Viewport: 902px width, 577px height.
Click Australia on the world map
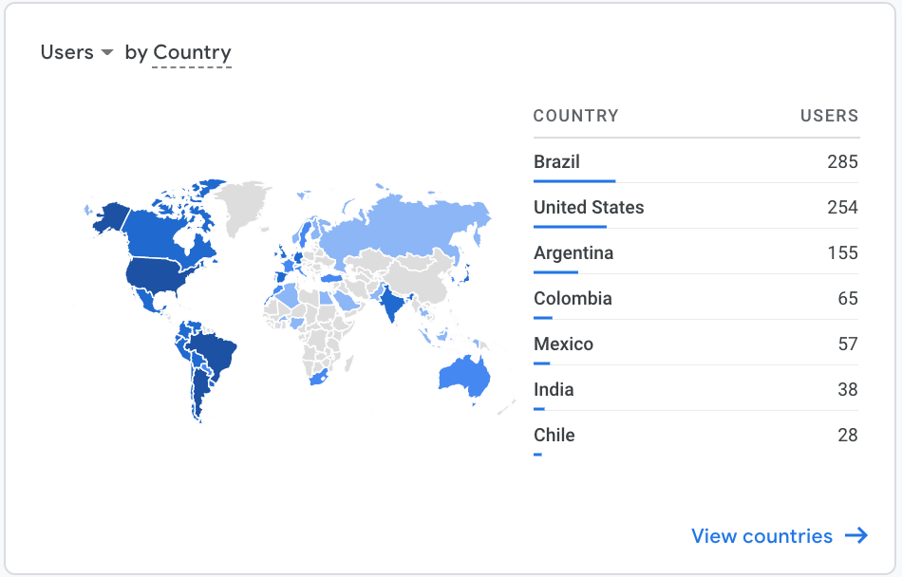463,376
